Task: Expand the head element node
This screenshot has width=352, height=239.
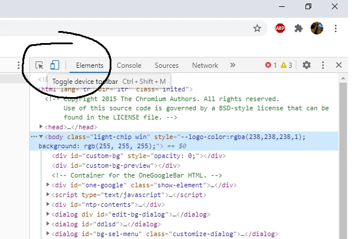Action: coord(41,127)
